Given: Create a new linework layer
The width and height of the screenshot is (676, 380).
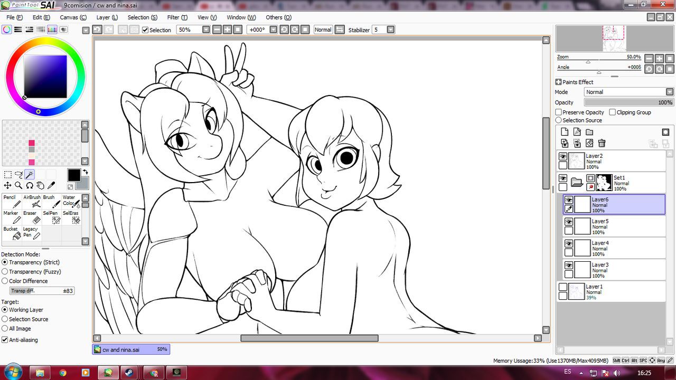Looking at the screenshot, I should point(577,132).
